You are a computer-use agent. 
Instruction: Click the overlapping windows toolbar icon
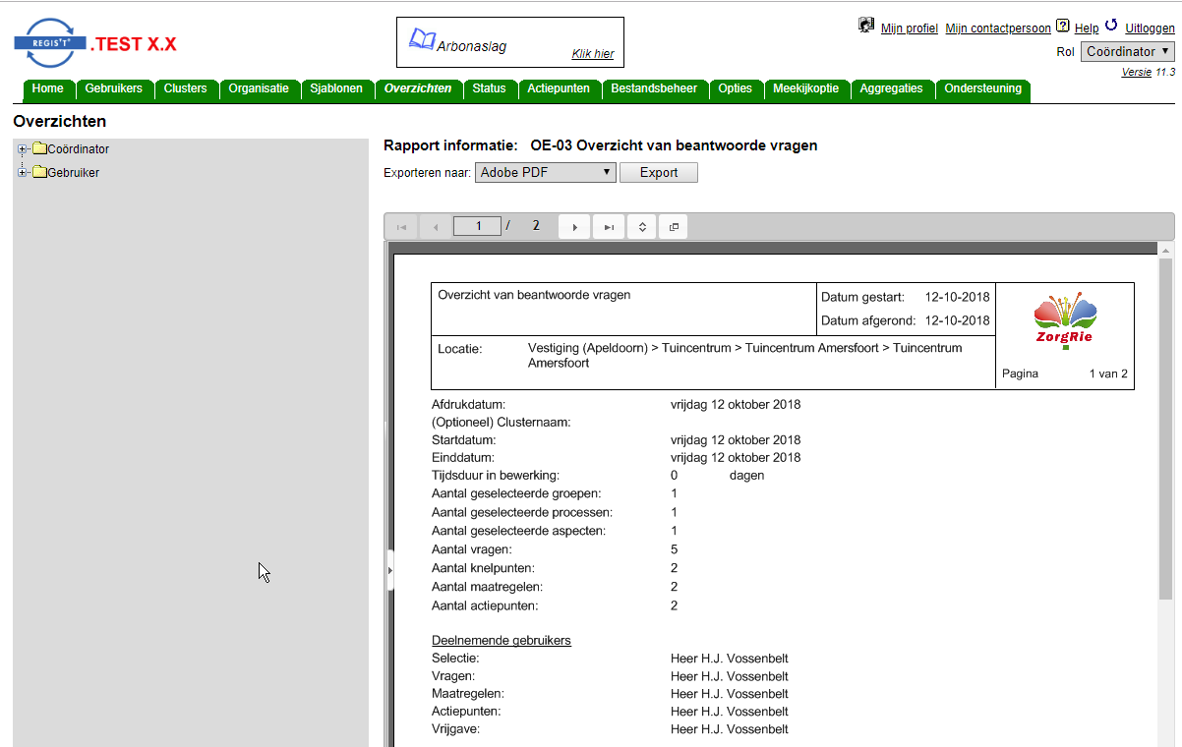pos(674,227)
